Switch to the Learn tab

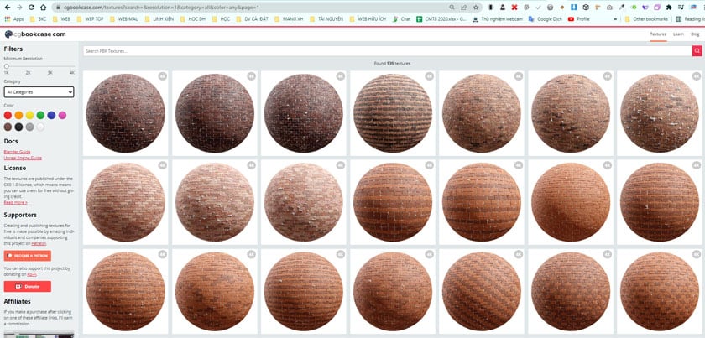678,34
